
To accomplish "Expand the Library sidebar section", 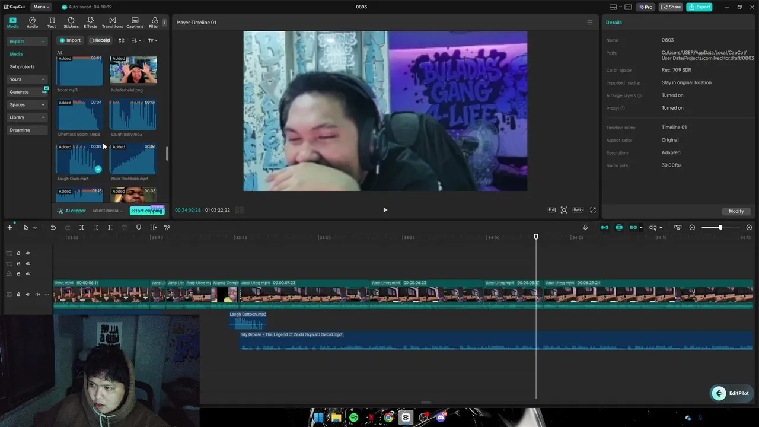I will tap(27, 117).
